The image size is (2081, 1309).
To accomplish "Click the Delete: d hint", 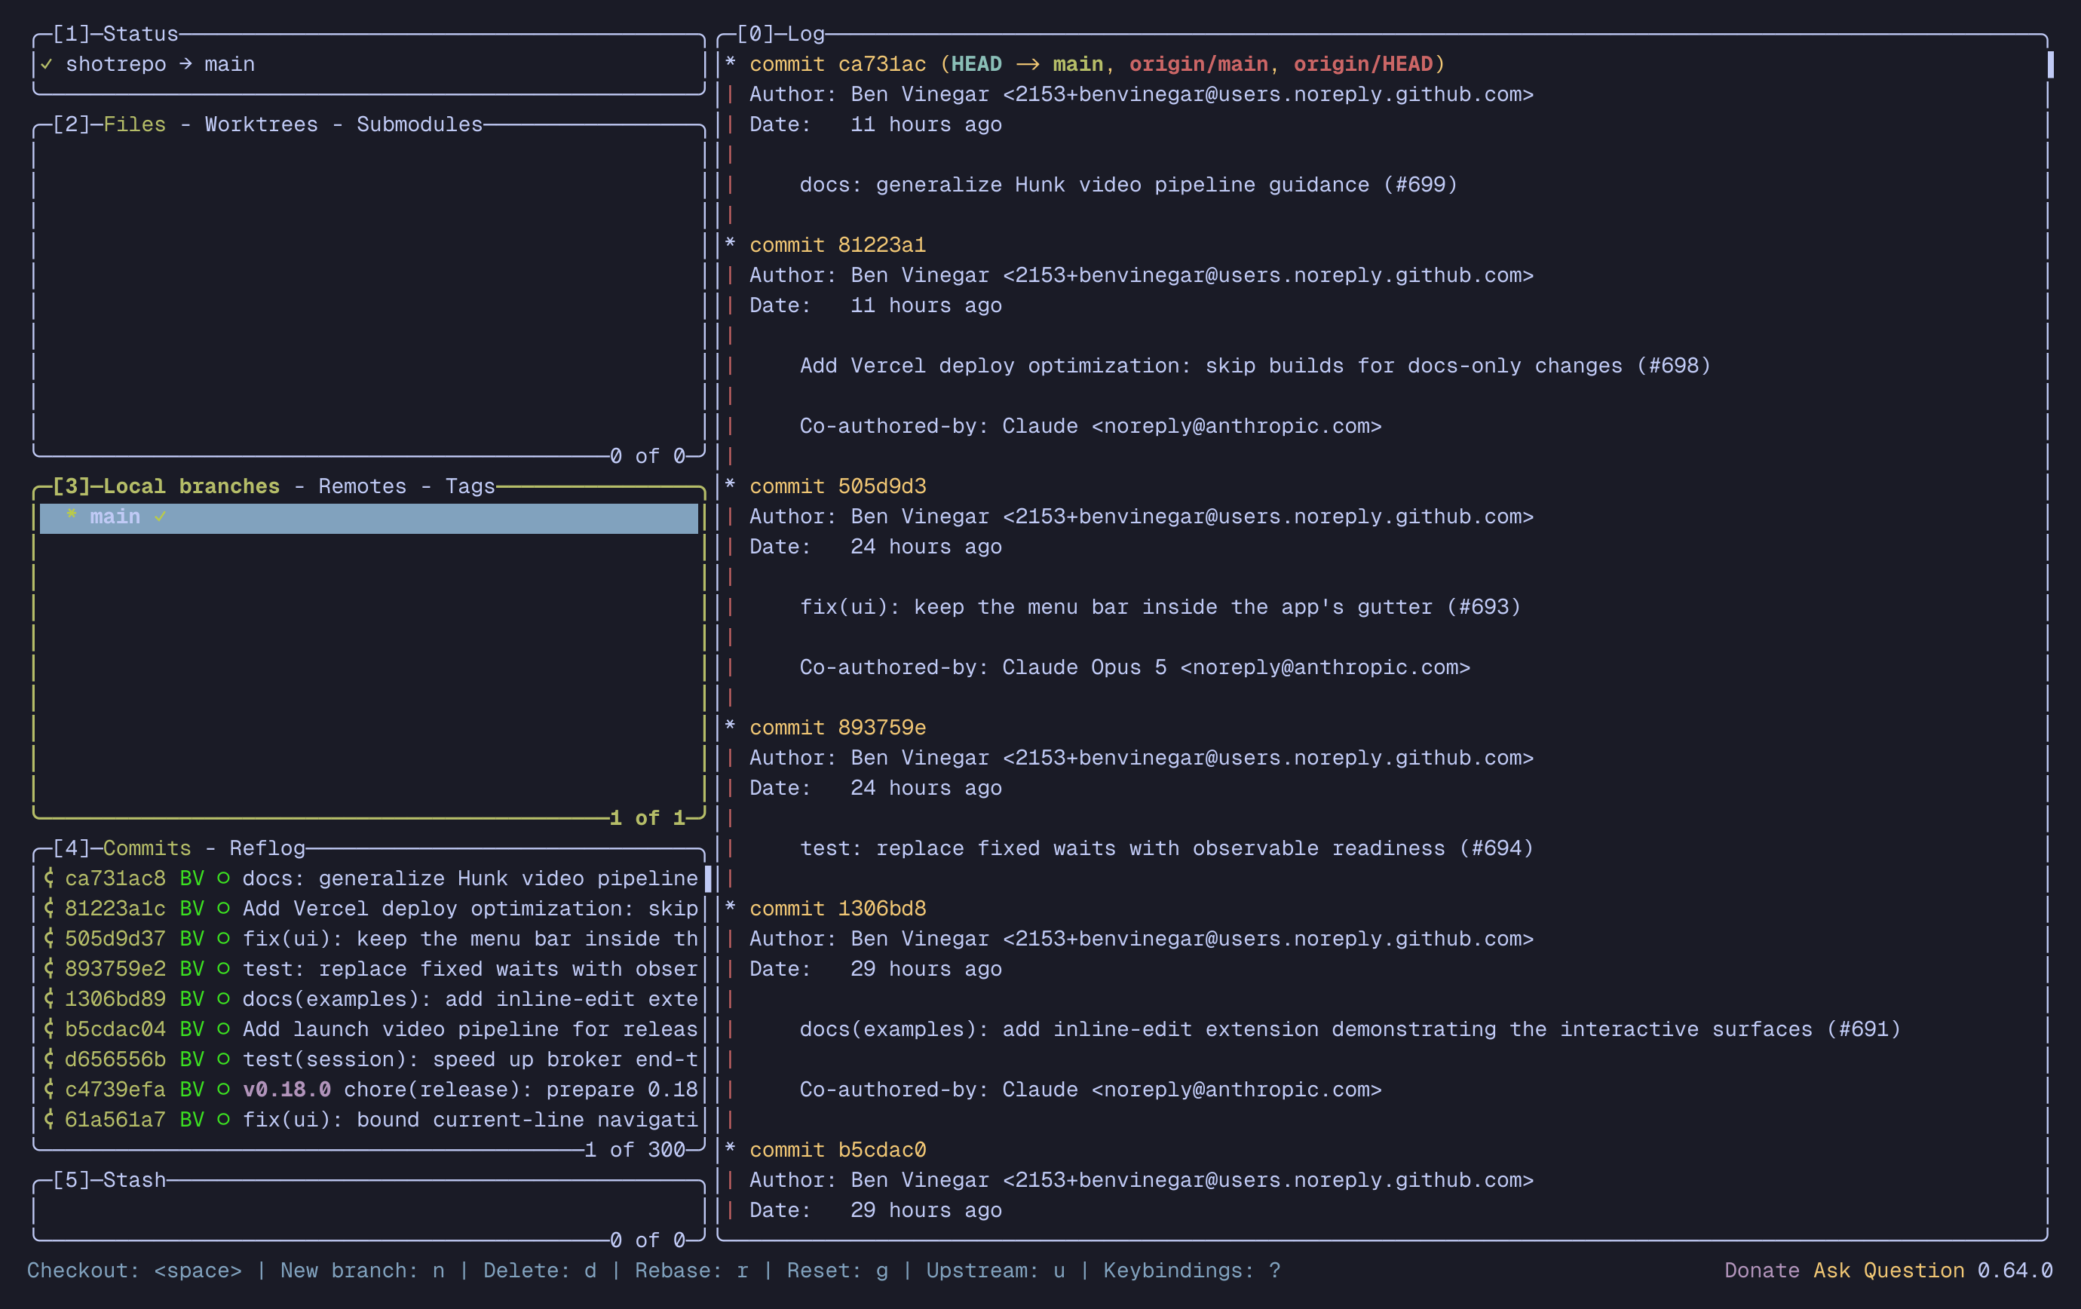I will 539,1271.
